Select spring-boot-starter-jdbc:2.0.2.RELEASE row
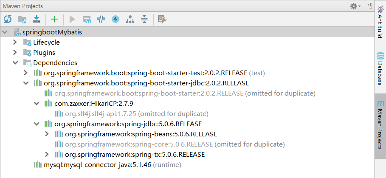Image resolution: width=386 pixels, height=178 pixels. click(x=146, y=83)
